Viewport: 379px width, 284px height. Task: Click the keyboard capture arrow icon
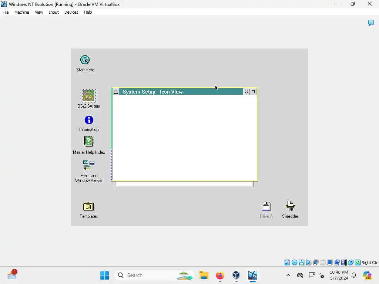358,263
